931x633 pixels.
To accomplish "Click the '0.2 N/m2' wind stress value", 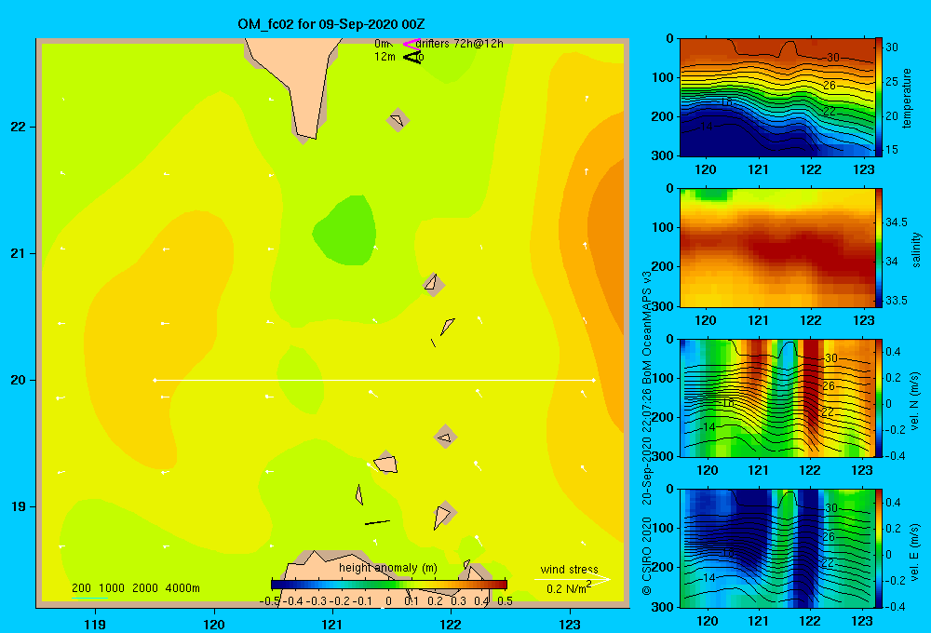I will [569, 588].
